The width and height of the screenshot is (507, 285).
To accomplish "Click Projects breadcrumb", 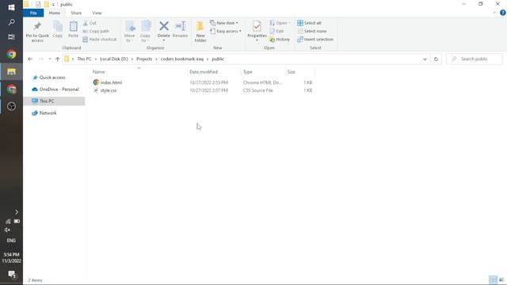I will (x=144, y=59).
